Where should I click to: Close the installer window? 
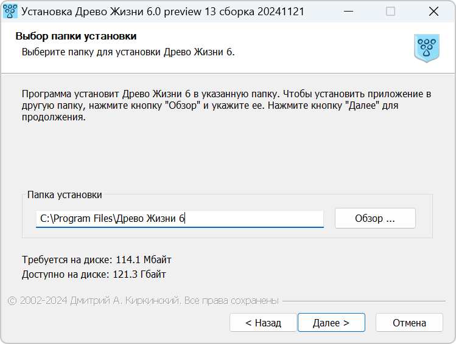pos(433,12)
